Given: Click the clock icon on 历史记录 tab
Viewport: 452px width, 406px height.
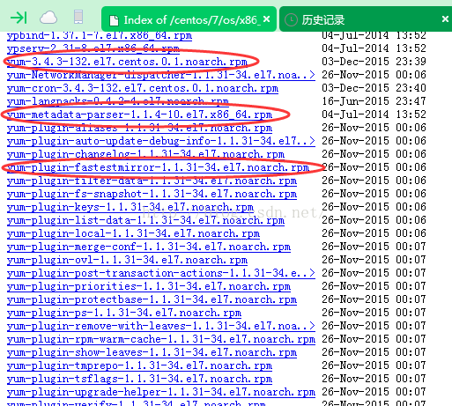Looking at the screenshot, I should point(291,20).
